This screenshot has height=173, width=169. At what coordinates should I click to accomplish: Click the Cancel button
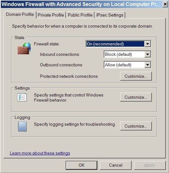click(x=116, y=165)
